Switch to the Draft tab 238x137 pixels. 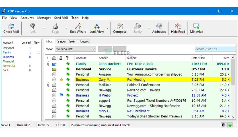point(72,42)
